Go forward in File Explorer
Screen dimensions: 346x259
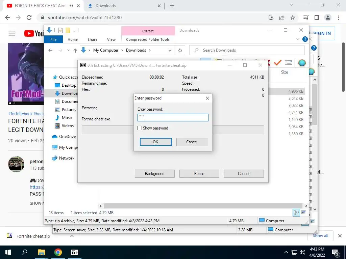(x=60, y=50)
